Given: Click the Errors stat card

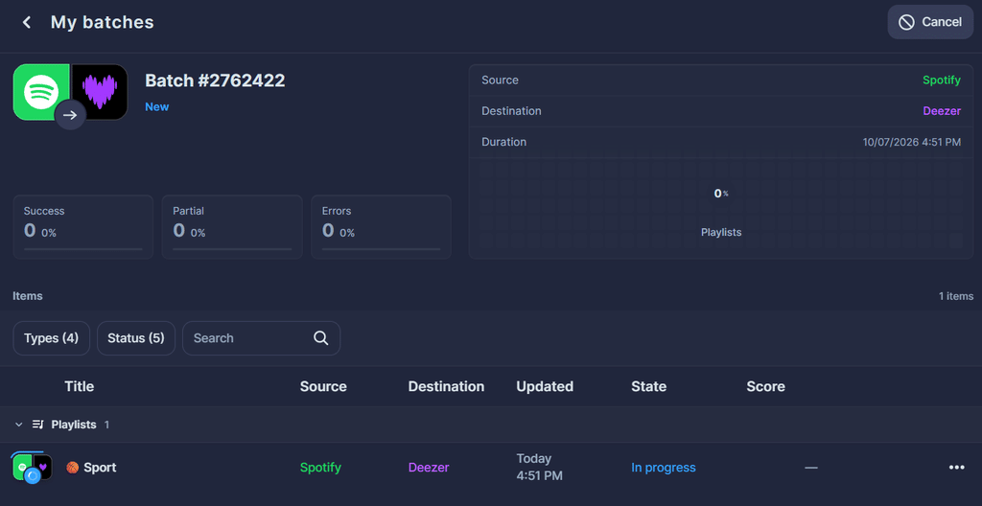Looking at the screenshot, I should tap(382, 227).
